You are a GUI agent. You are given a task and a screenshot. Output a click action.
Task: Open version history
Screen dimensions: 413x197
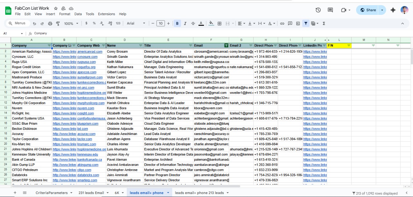pyautogui.click(x=318, y=10)
